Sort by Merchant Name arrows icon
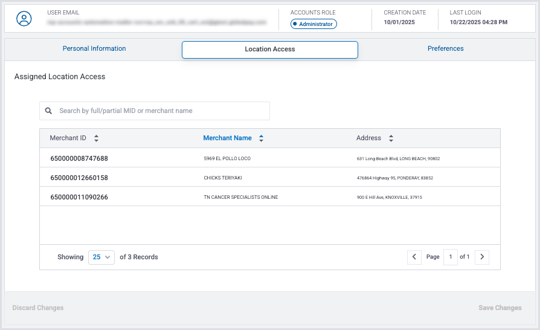The height and width of the screenshot is (330, 540). pos(261,138)
